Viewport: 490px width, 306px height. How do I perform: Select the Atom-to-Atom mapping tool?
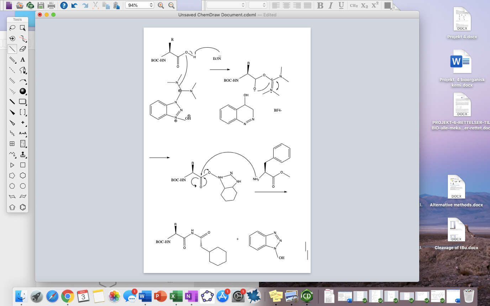click(23, 133)
